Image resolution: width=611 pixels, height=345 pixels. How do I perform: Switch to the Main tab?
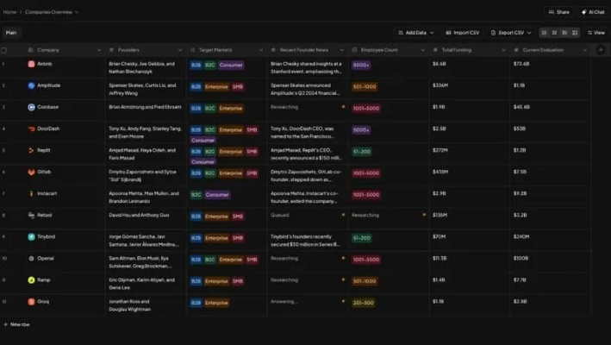pyautogui.click(x=11, y=33)
